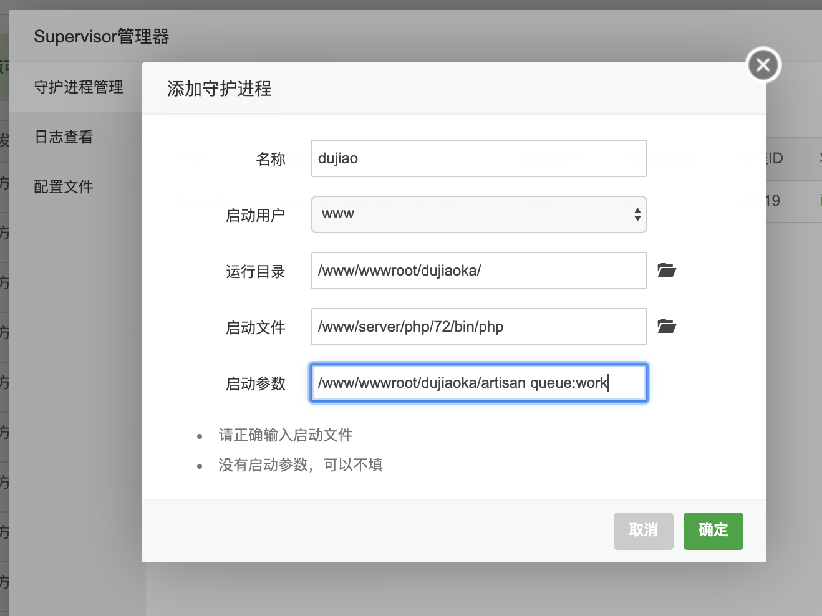The height and width of the screenshot is (616, 822).
Task: Click the www user selector arrows
Action: click(x=637, y=214)
